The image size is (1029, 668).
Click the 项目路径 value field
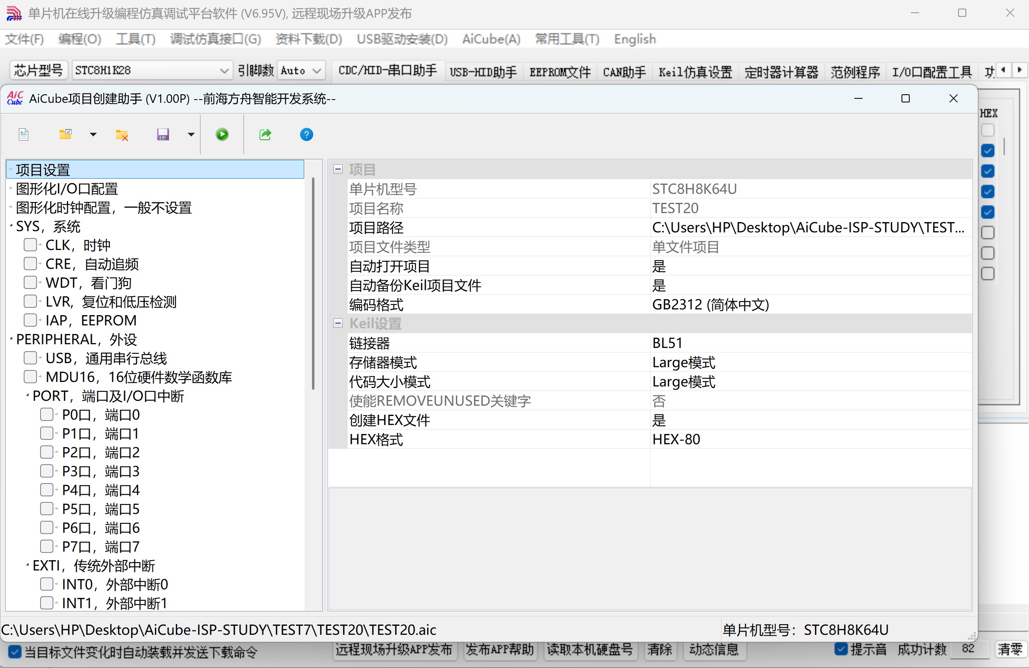point(810,227)
